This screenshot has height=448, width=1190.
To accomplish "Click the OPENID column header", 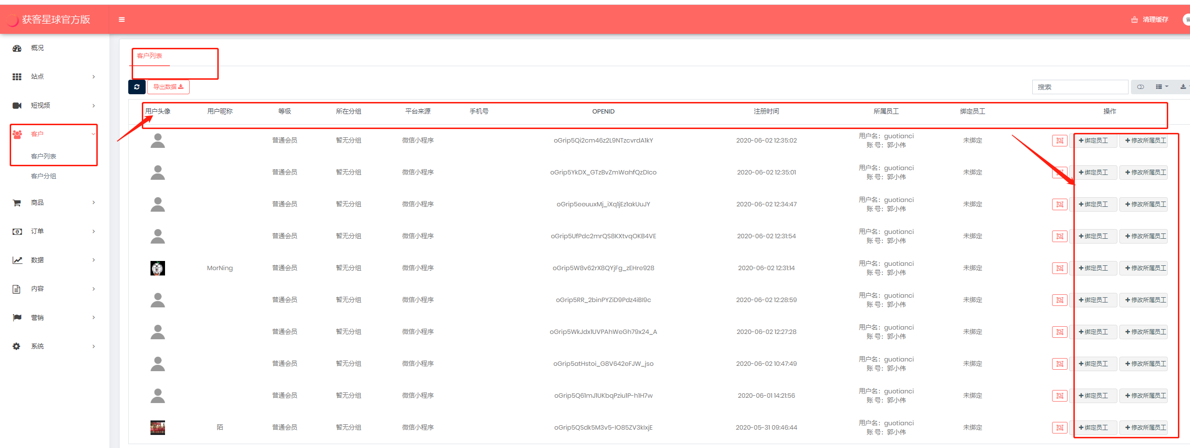I will pyautogui.click(x=603, y=112).
